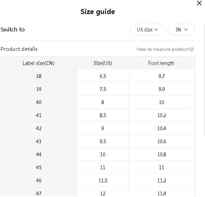Click the foot length 10.6 cell
This screenshot has height=197, width=205.
coord(162,141)
